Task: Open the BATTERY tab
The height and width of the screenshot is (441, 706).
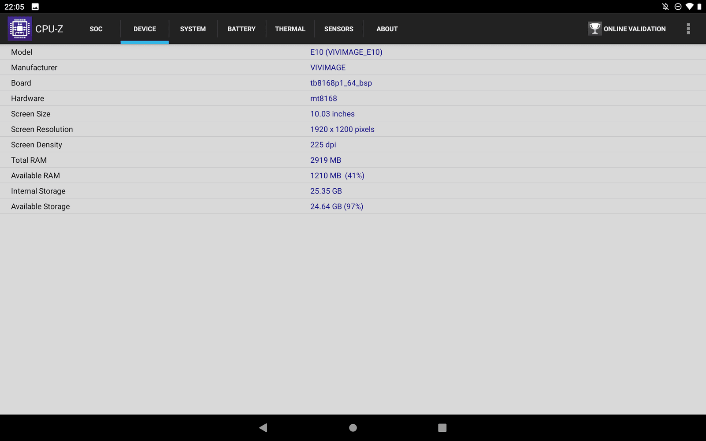Action: pyautogui.click(x=241, y=29)
